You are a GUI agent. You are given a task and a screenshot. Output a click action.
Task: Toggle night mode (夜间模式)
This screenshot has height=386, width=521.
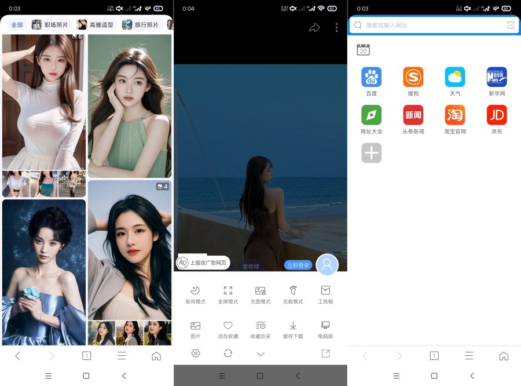click(x=195, y=294)
